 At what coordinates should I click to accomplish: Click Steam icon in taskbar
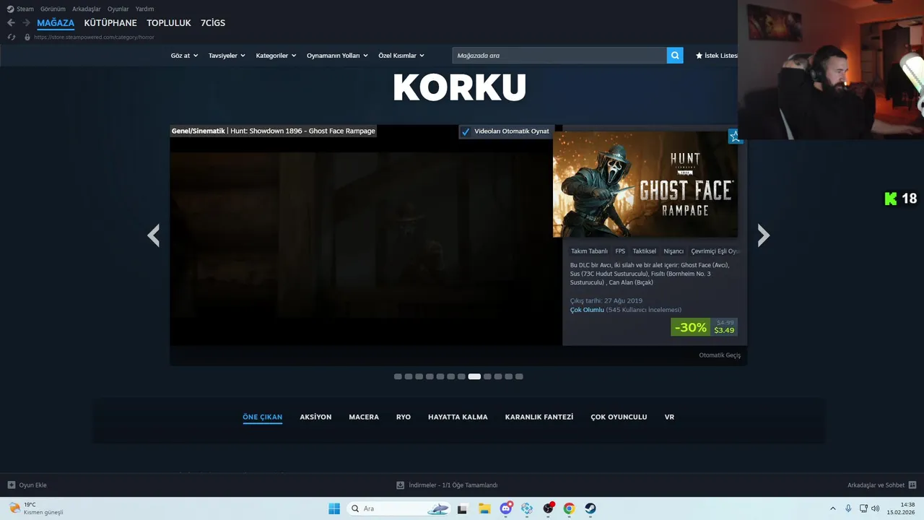pyautogui.click(x=590, y=508)
